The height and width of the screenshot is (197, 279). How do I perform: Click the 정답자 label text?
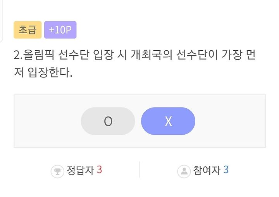tap(80, 170)
